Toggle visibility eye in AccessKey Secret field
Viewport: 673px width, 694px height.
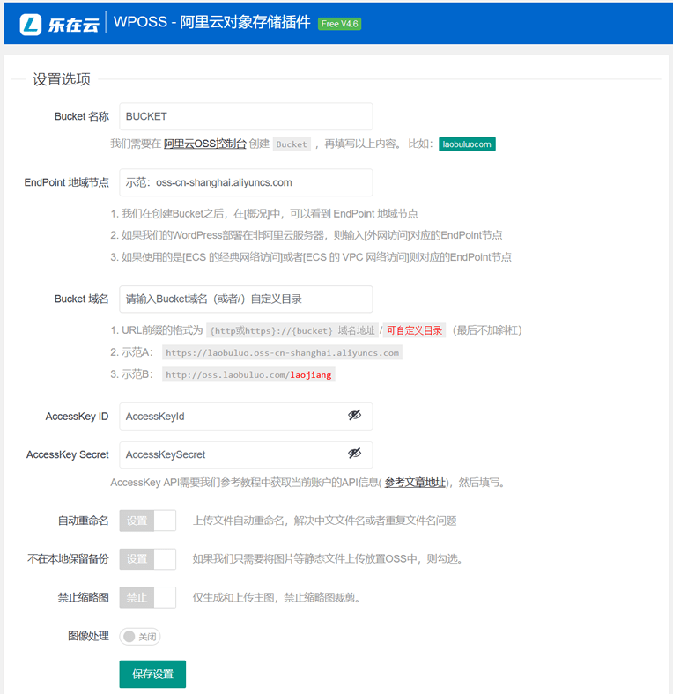point(354,454)
